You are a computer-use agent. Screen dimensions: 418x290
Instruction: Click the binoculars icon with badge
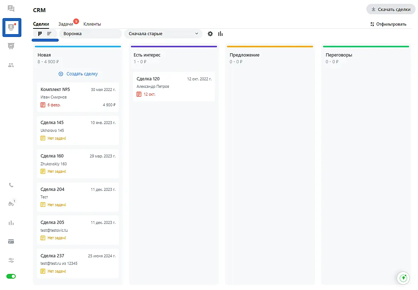pos(11,204)
